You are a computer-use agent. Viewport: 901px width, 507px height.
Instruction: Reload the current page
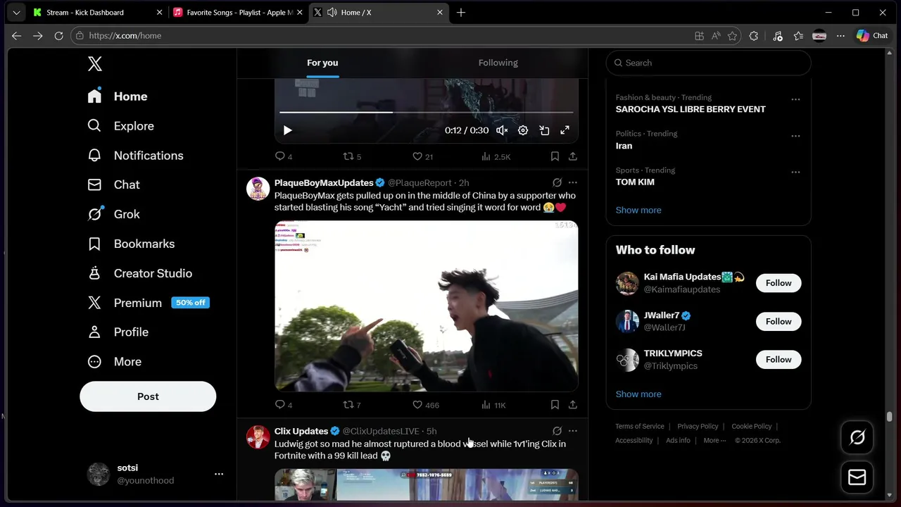pos(58,36)
